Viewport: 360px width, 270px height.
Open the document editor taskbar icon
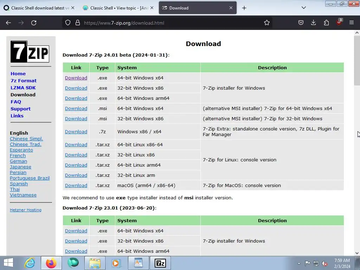(x=138, y=263)
